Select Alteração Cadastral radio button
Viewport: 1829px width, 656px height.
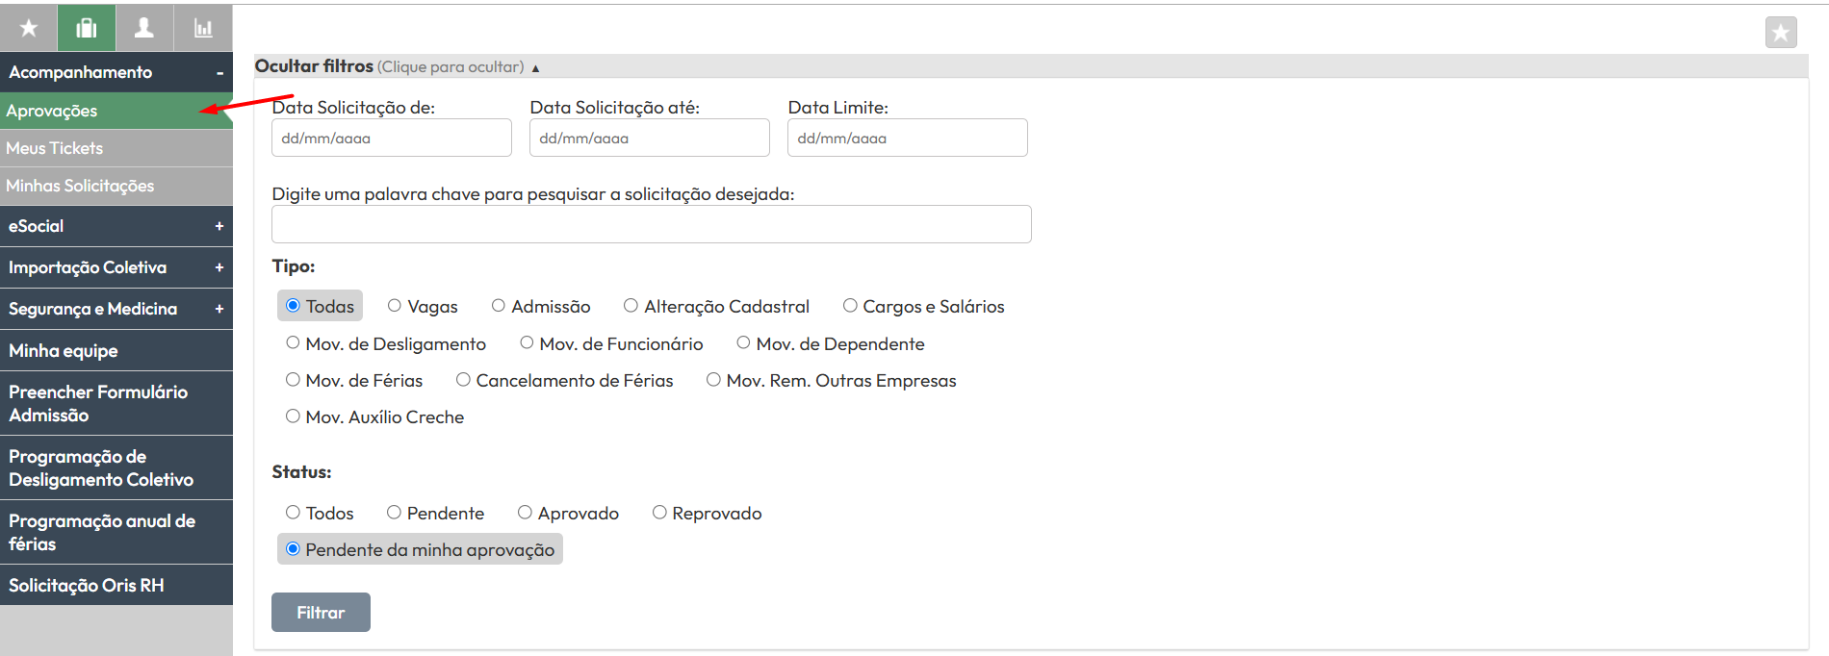coord(631,306)
